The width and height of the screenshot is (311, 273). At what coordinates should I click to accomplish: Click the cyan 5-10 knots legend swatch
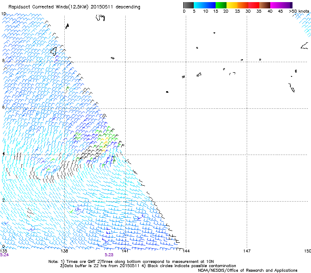[x=199, y=5]
